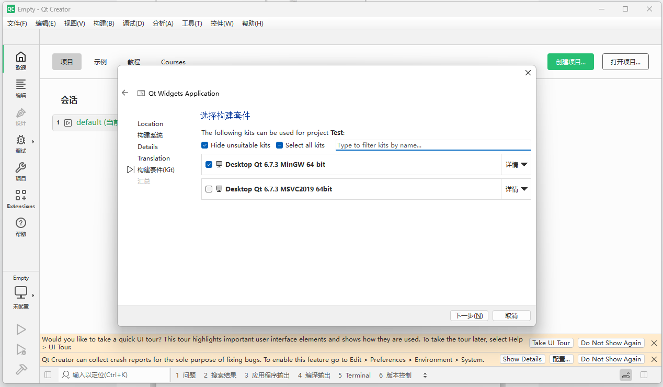The image size is (663, 387).
Task: Expand details (详情) for MSVC2019 64bit kit
Action: [516, 189]
